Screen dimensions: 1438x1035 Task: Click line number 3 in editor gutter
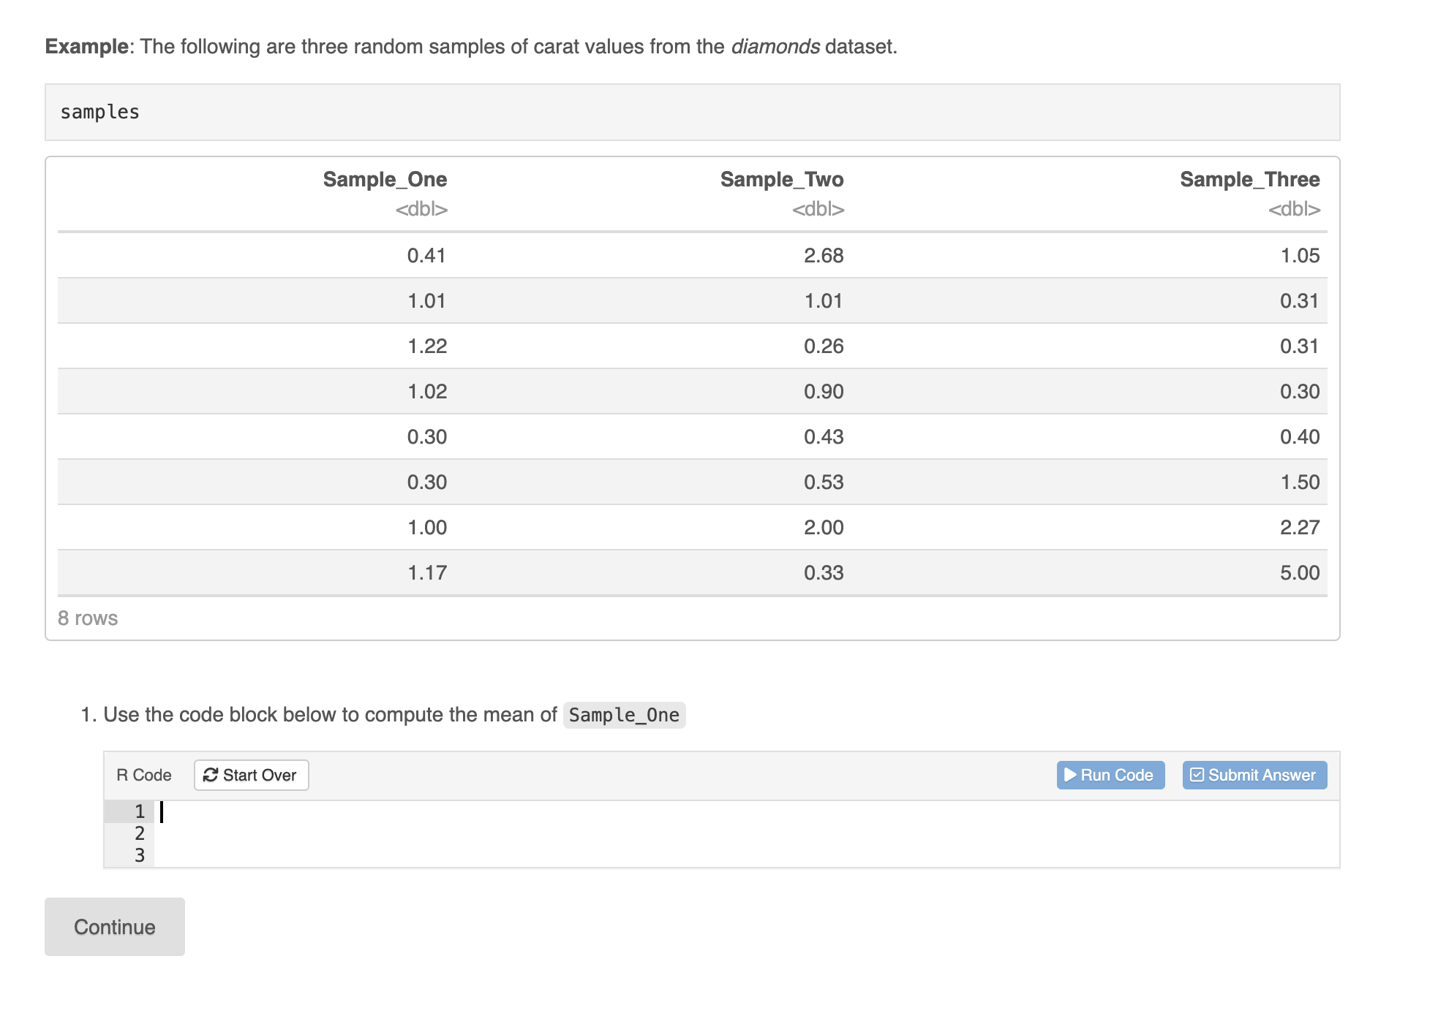[139, 856]
